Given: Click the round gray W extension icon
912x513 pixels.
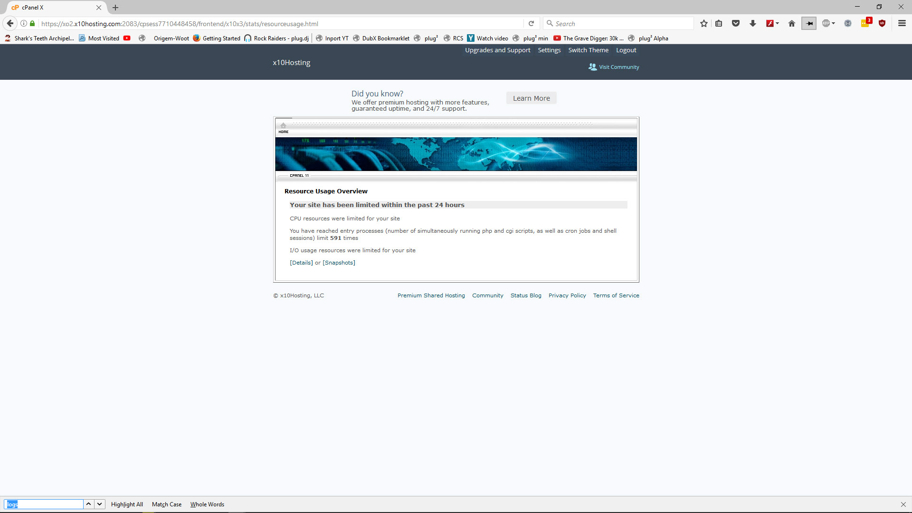Looking at the screenshot, I should pos(848,23).
